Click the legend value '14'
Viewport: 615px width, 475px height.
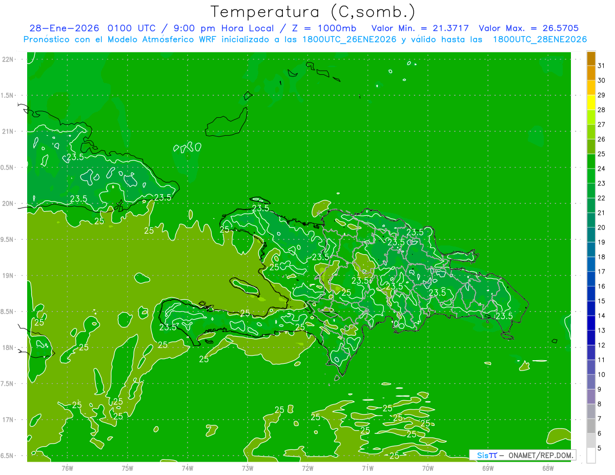coord(601,316)
